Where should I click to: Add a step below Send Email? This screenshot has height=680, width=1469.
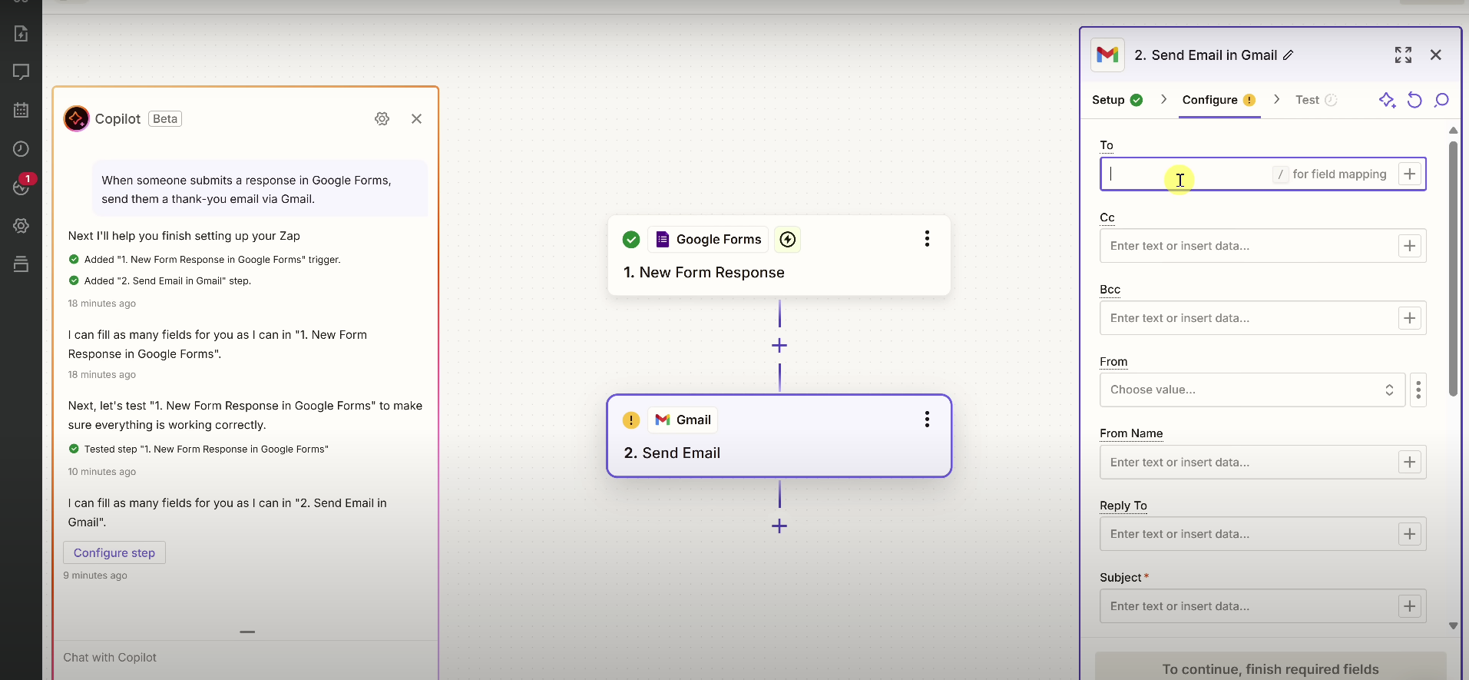(x=779, y=526)
